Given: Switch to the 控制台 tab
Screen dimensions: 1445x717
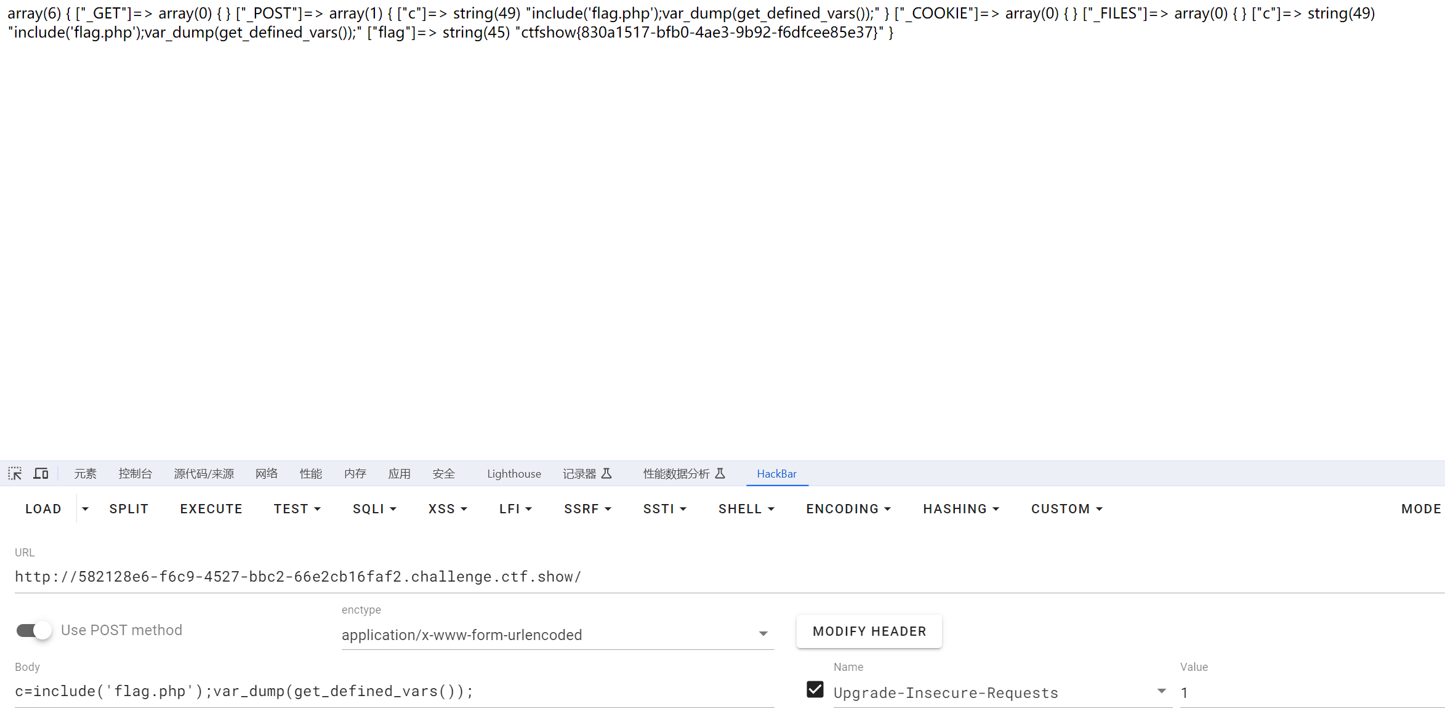Looking at the screenshot, I should (135, 474).
